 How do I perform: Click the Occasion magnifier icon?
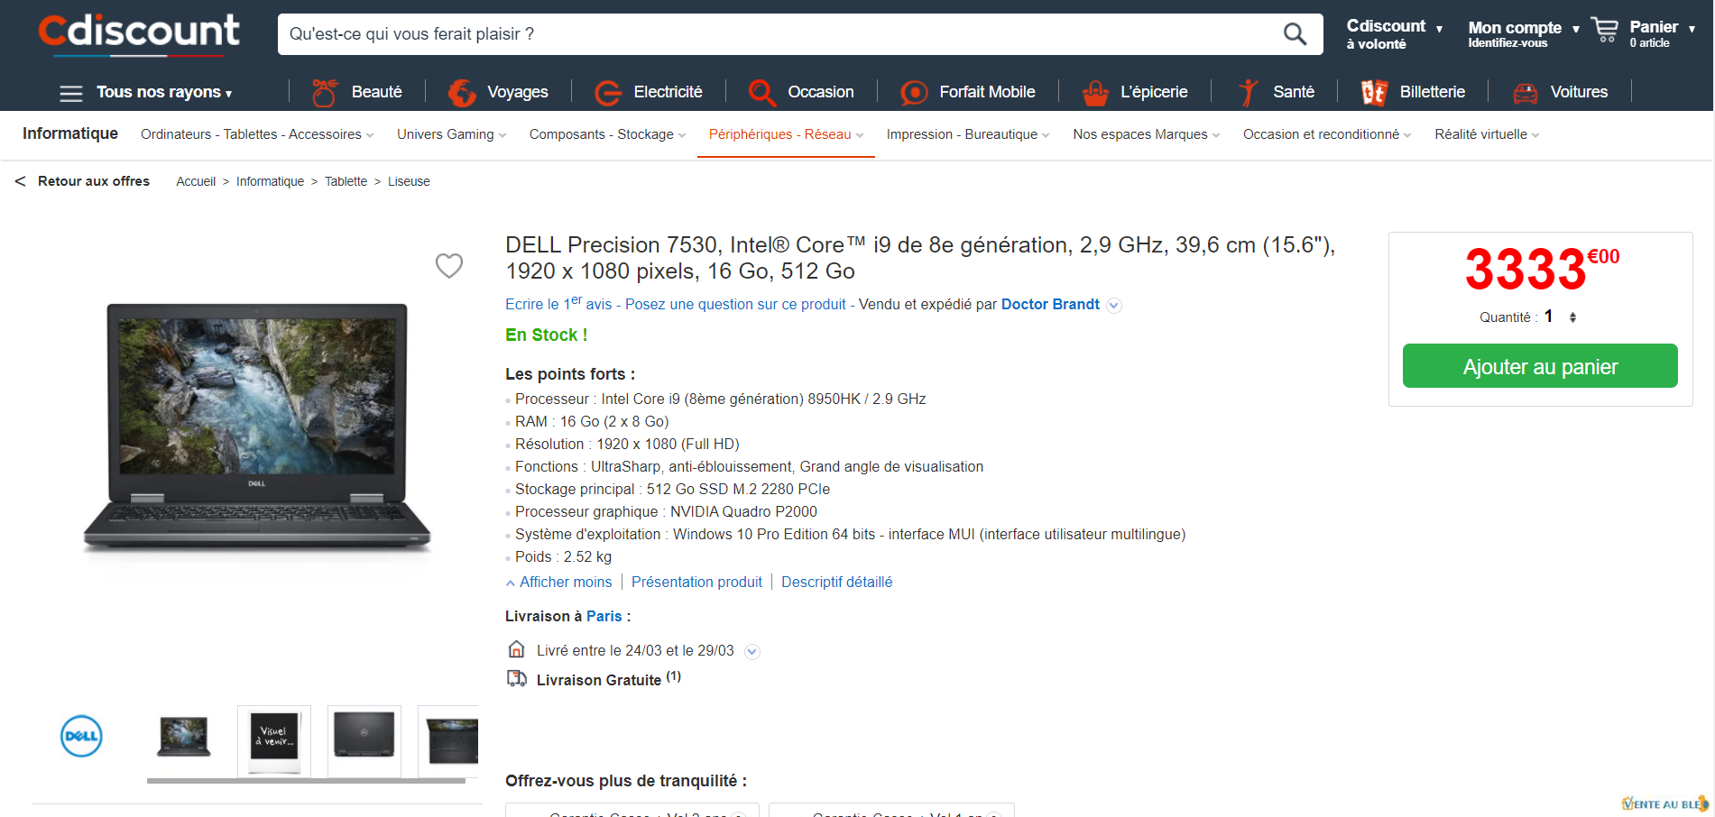pyautogui.click(x=762, y=92)
